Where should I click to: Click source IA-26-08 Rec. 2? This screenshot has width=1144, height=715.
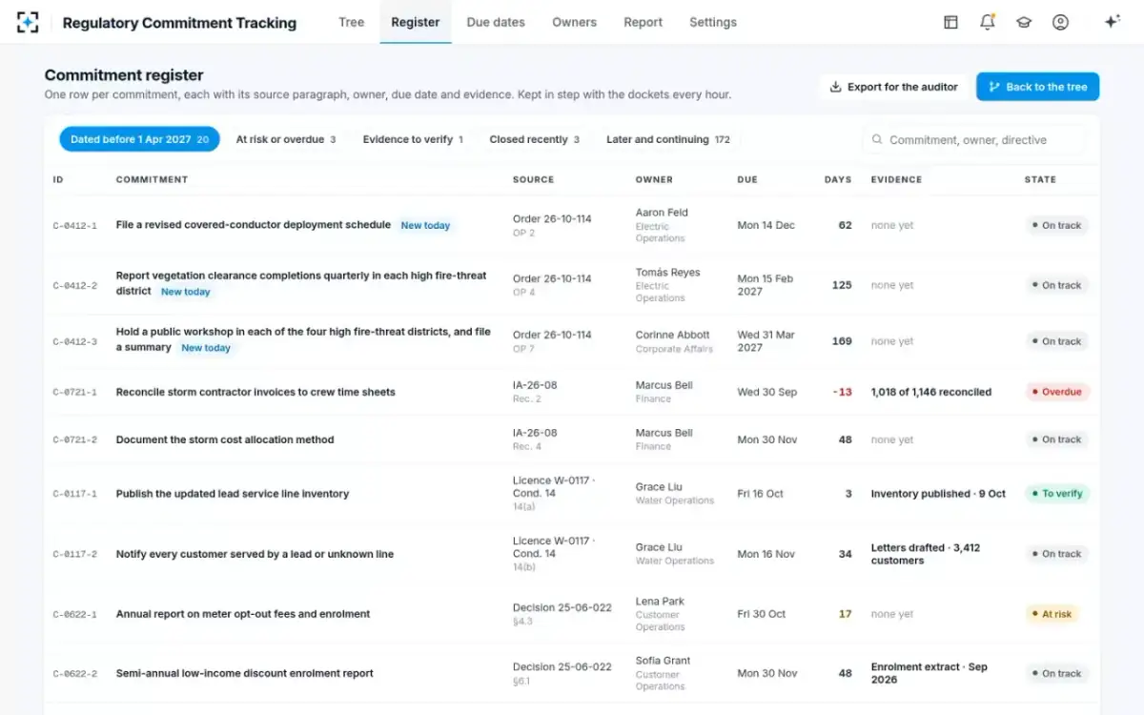(535, 392)
